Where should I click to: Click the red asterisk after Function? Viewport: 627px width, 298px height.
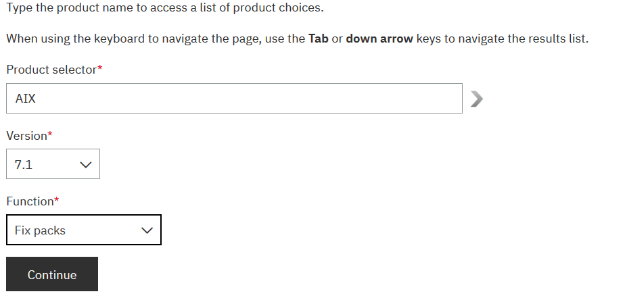(x=57, y=201)
